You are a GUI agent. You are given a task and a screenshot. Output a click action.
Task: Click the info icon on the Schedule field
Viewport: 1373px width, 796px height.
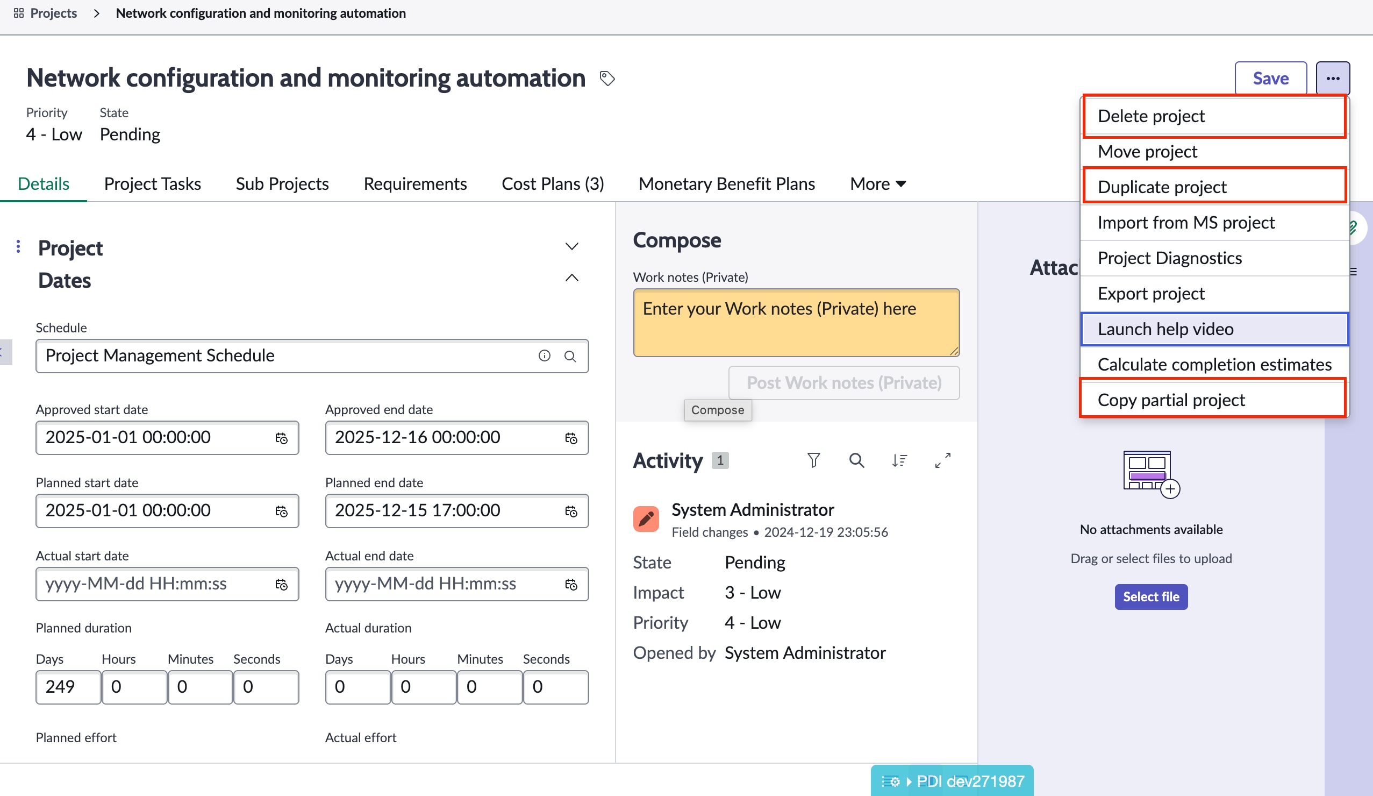(x=544, y=356)
